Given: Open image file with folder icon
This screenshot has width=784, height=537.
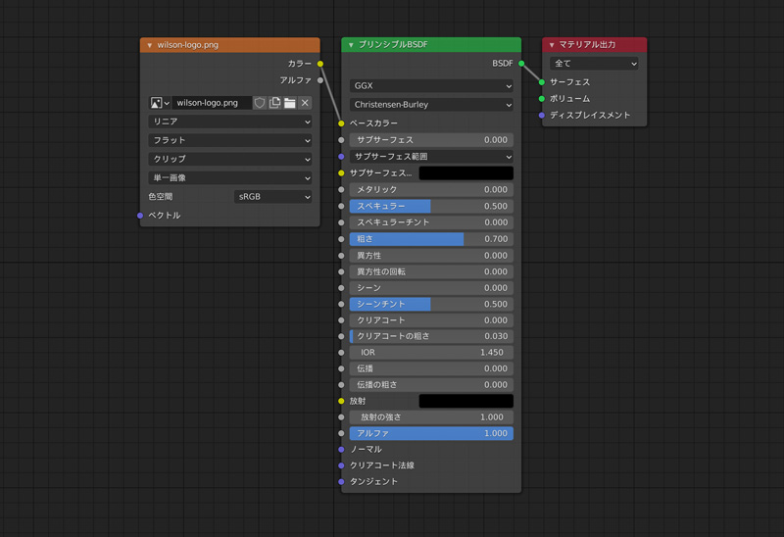Looking at the screenshot, I should [x=290, y=103].
